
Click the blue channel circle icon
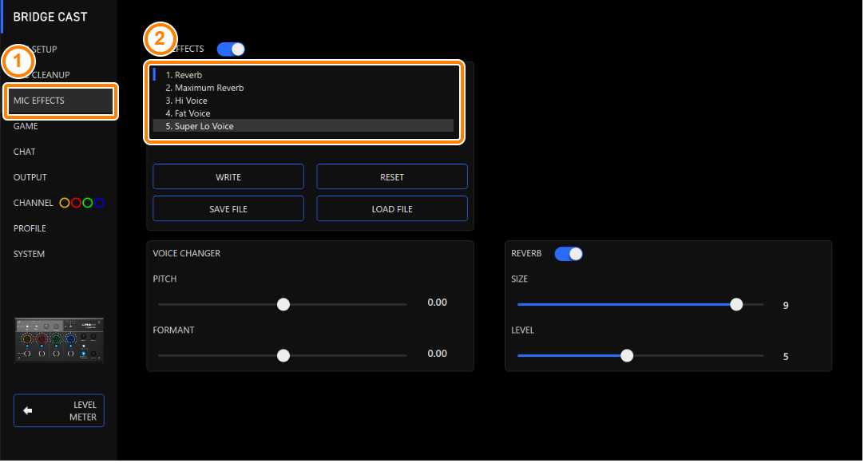(99, 203)
